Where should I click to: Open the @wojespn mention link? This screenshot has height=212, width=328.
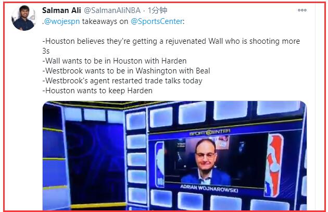pyautogui.click(x=62, y=21)
